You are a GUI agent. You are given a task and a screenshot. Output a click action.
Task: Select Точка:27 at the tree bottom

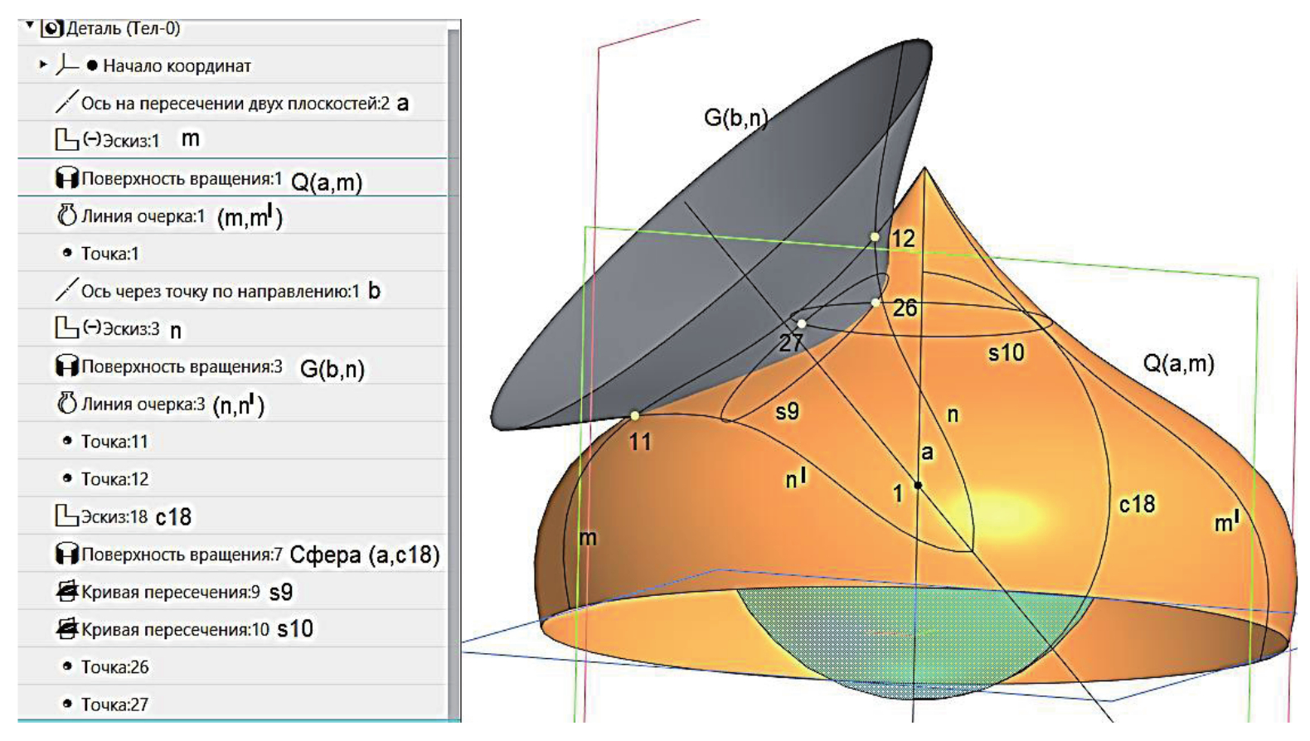click(114, 705)
